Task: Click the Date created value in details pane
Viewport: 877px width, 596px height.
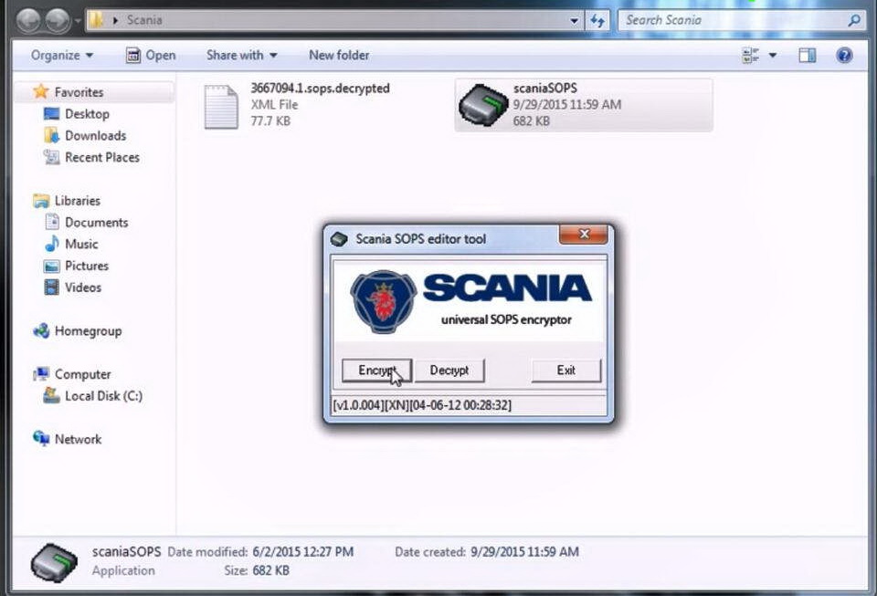Action: 524,552
